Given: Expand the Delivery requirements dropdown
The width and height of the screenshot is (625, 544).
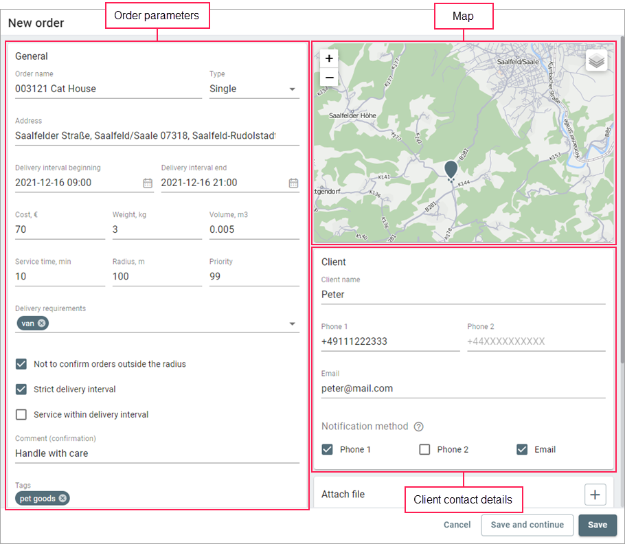Looking at the screenshot, I should (292, 324).
